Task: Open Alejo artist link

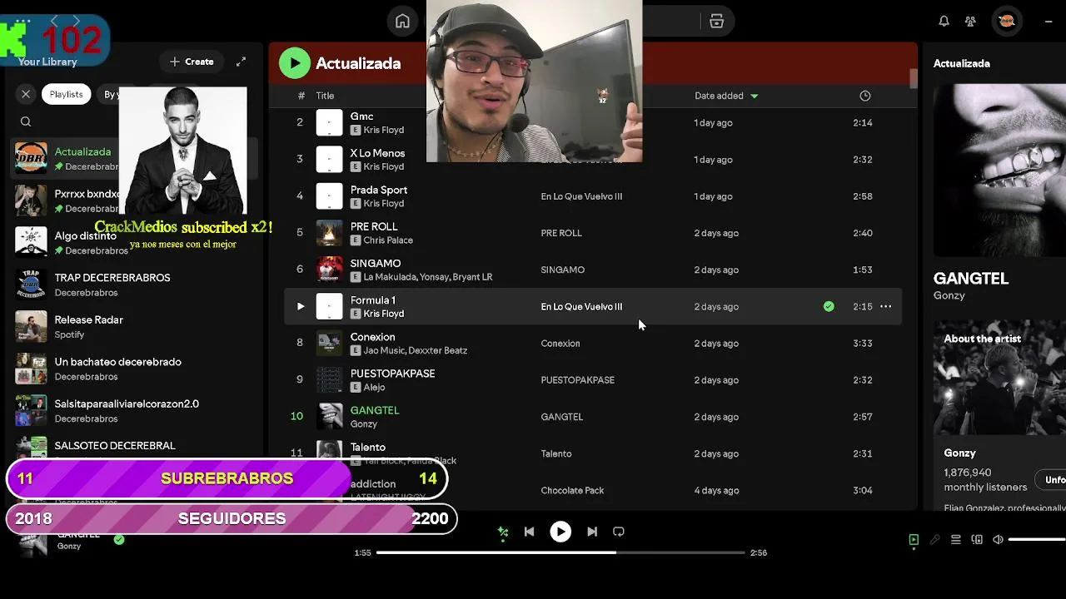Action: coord(375,387)
